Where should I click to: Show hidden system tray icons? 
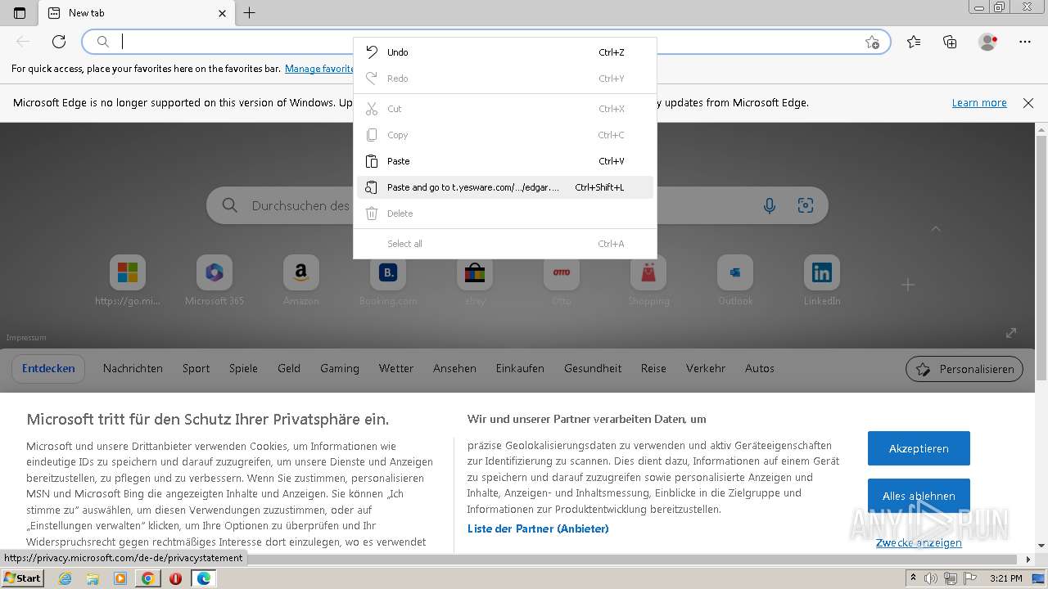pos(913,578)
